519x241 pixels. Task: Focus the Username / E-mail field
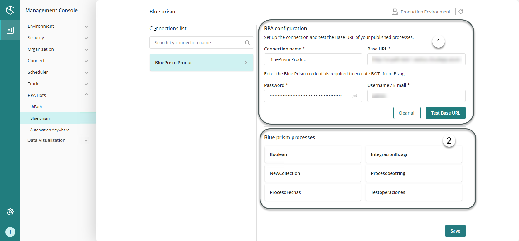coord(416,96)
